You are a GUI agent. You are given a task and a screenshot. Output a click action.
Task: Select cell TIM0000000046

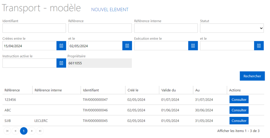click(x=95, y=110)
